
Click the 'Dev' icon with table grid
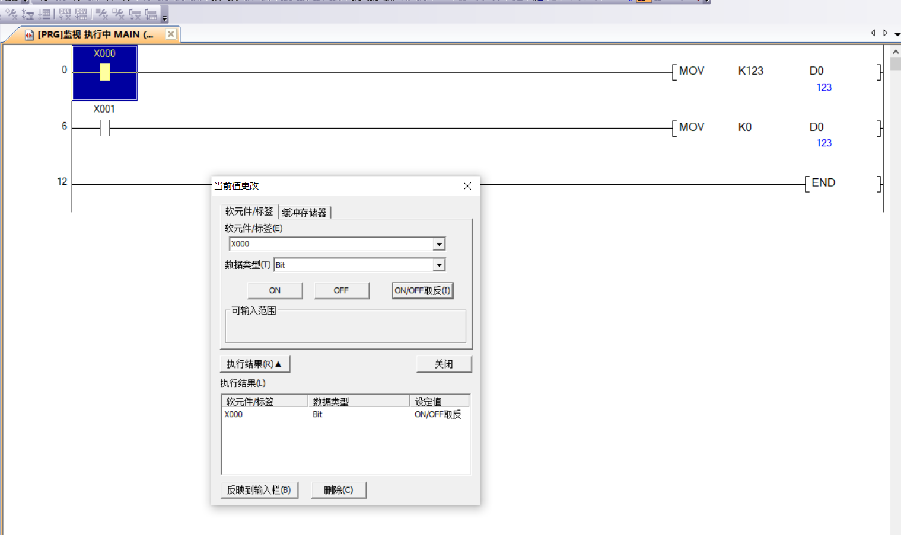[x=81, y=14]
